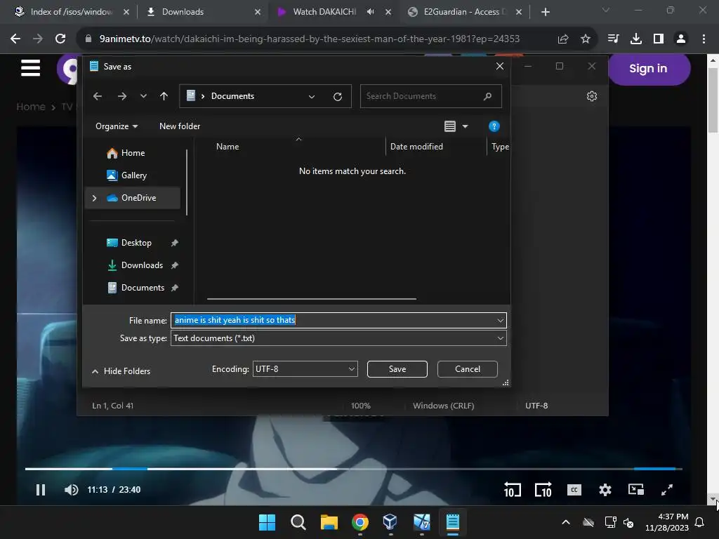This screenshot has width=719, height=539.
Task: Open the Save as help button
Action: coord(494,126)
